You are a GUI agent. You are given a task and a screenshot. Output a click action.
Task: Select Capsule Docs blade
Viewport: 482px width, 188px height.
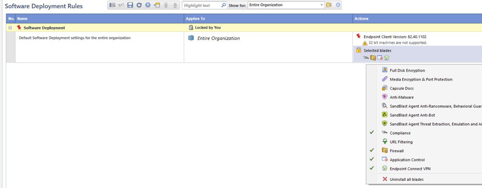coord(424,88)
